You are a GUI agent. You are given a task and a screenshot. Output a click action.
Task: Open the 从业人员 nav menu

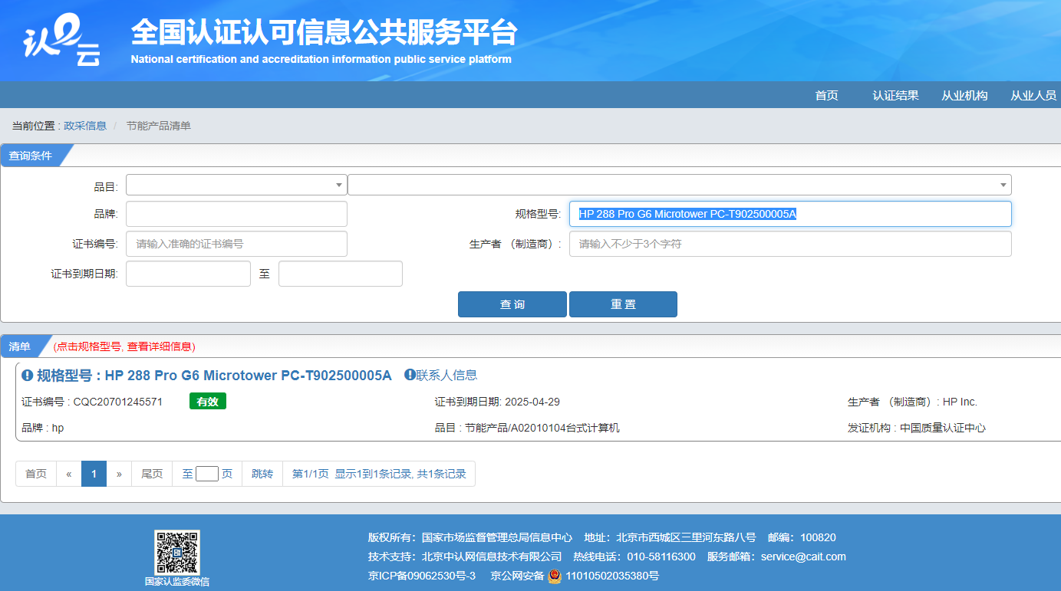tap(1033, 95)
